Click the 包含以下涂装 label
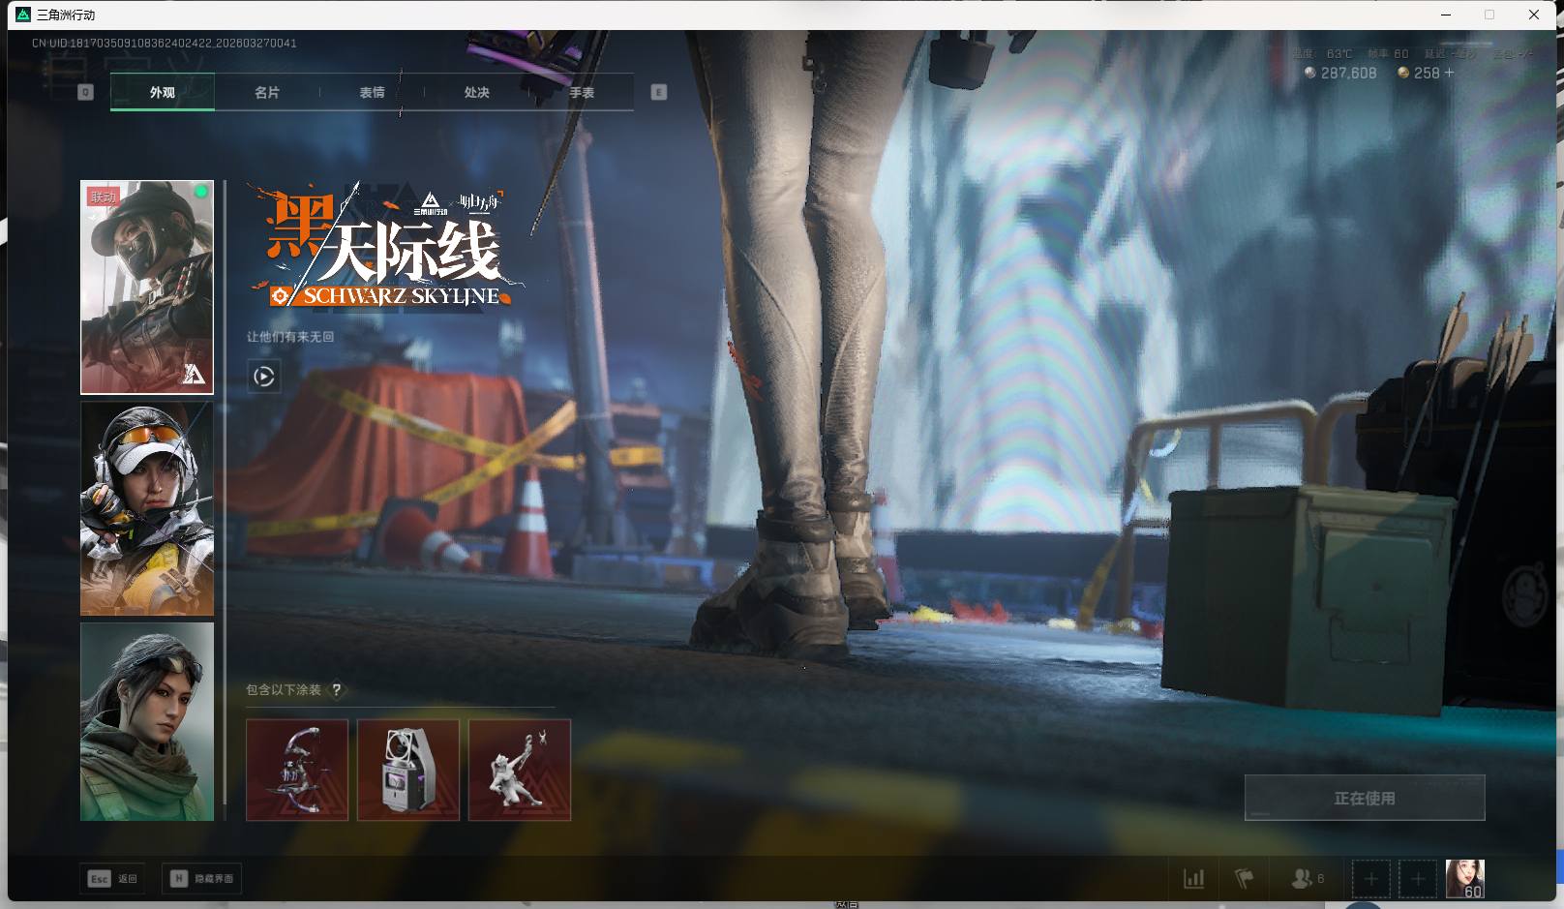1564x909 pixels. (x=284, y=690)
